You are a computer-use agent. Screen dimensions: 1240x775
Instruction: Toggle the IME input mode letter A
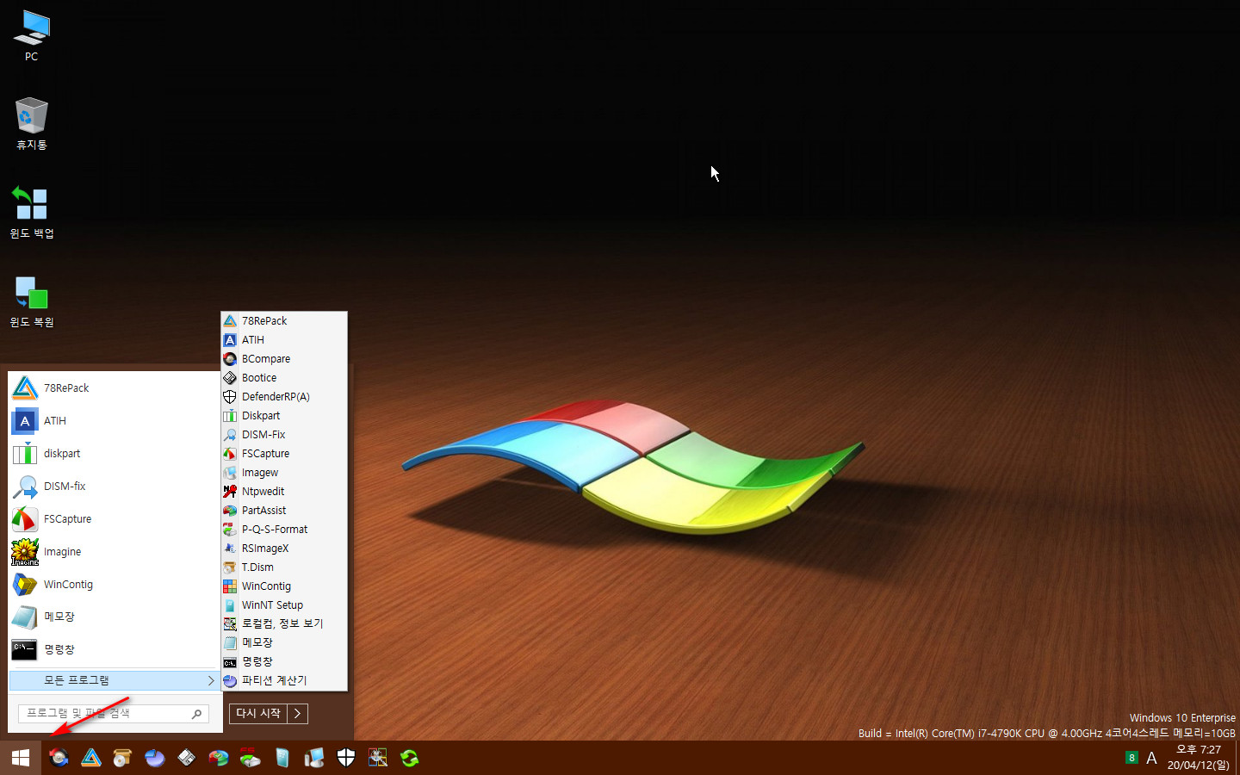click(1151, 759)
